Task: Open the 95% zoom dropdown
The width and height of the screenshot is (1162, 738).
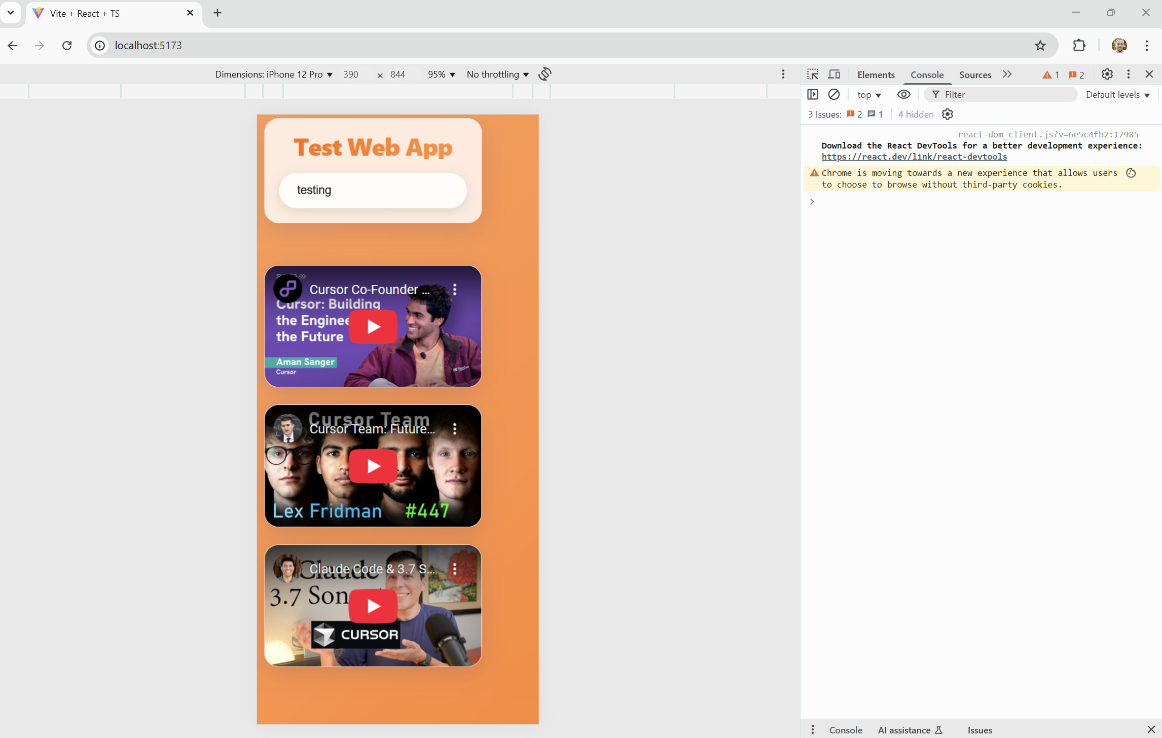Action: click(441, 75)
